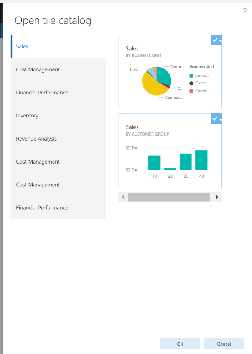Uncheck the Sales by Customer Group tile
252x354 pixels.
216,119
